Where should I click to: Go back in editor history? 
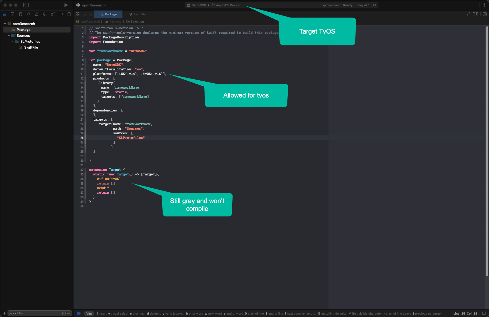[85, 14]
